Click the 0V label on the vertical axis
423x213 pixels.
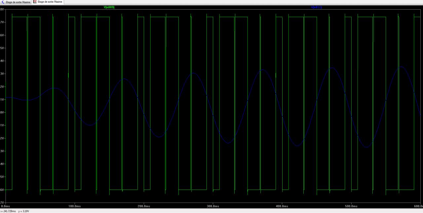pos(2,112)
